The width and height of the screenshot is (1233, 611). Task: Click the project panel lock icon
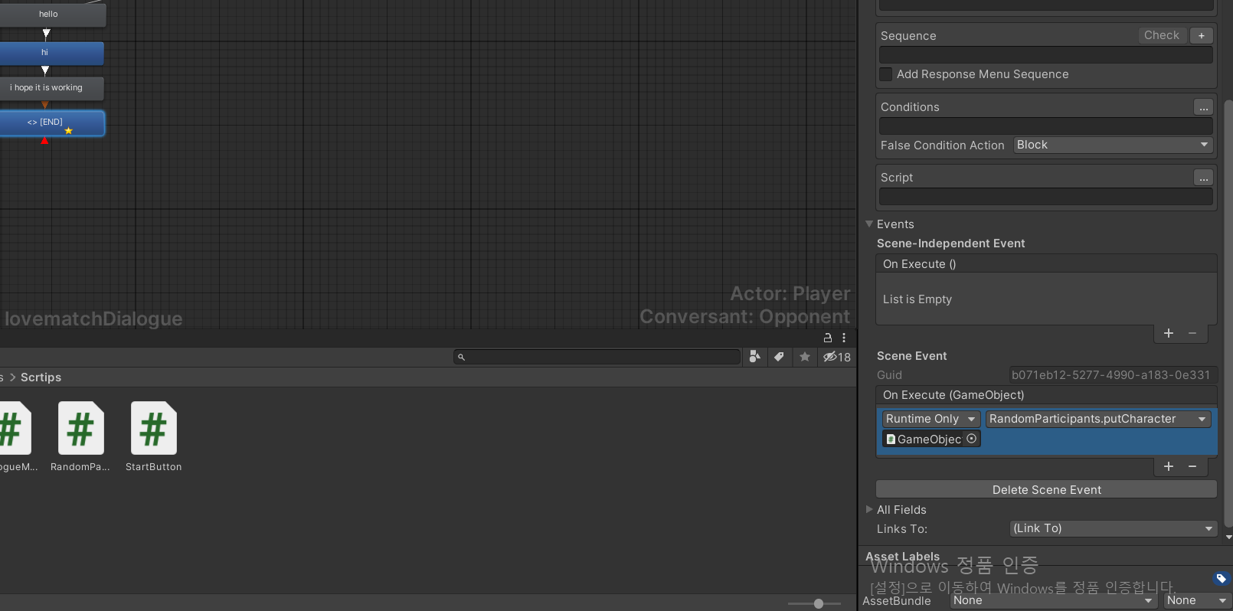point(828,338)
